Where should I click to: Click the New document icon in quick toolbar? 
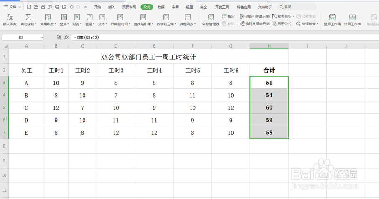(29, 7)
